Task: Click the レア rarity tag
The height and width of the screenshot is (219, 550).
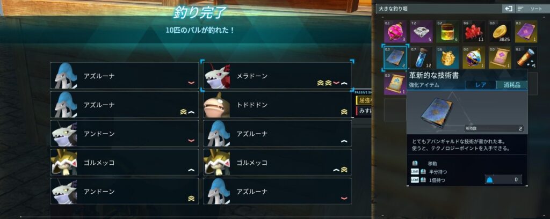Action: coord(481,85)
